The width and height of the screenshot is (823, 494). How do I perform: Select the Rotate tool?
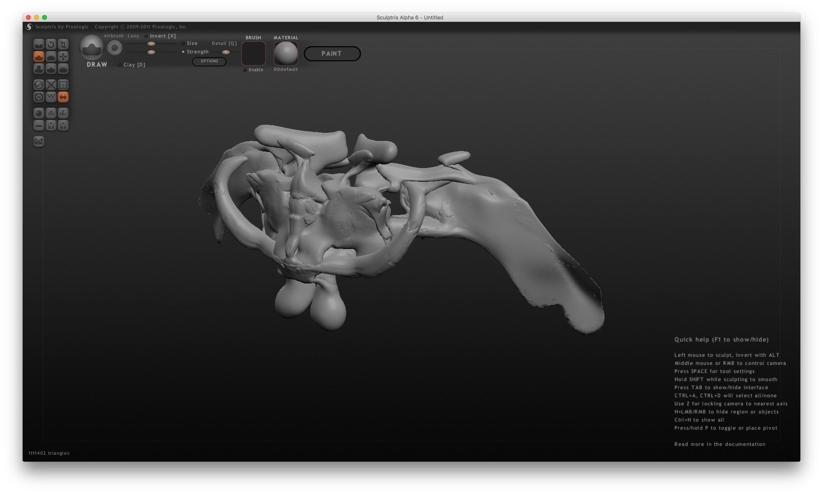51,44
